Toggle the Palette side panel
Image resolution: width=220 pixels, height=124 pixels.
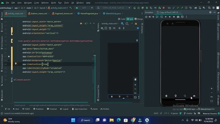(x=98, y=27)
